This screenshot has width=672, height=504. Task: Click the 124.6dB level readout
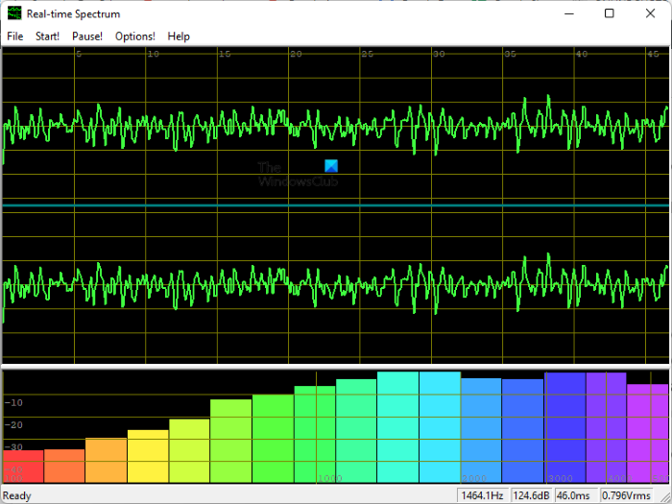point(533,495)
